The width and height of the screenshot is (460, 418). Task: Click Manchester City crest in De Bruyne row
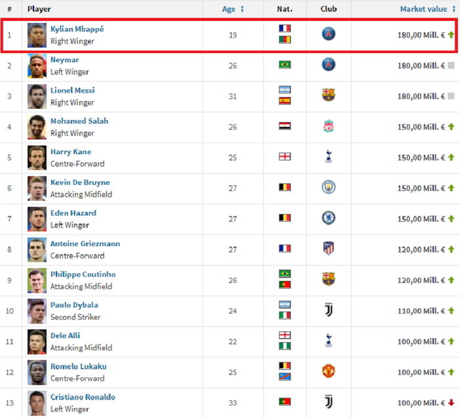point(329,187)
